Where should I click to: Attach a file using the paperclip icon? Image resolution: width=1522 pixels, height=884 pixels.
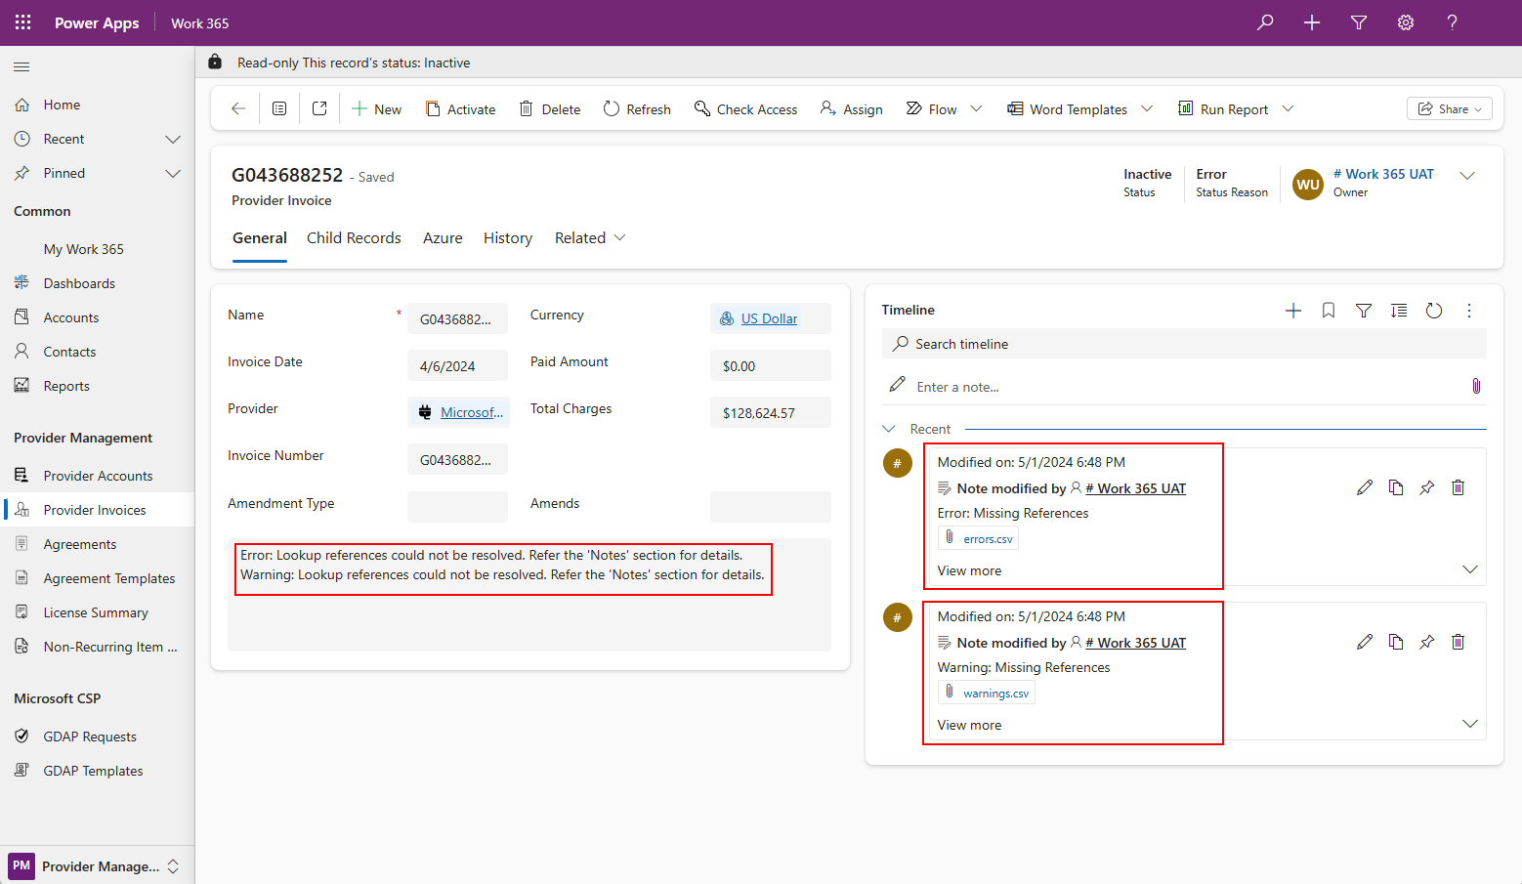(1476, 386)
